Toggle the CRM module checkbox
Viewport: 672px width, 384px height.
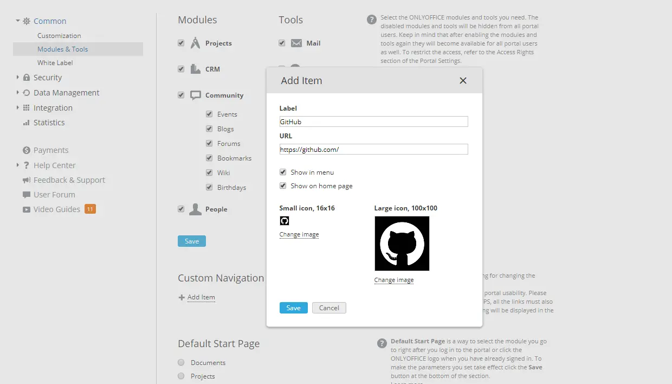pos(181,69)
